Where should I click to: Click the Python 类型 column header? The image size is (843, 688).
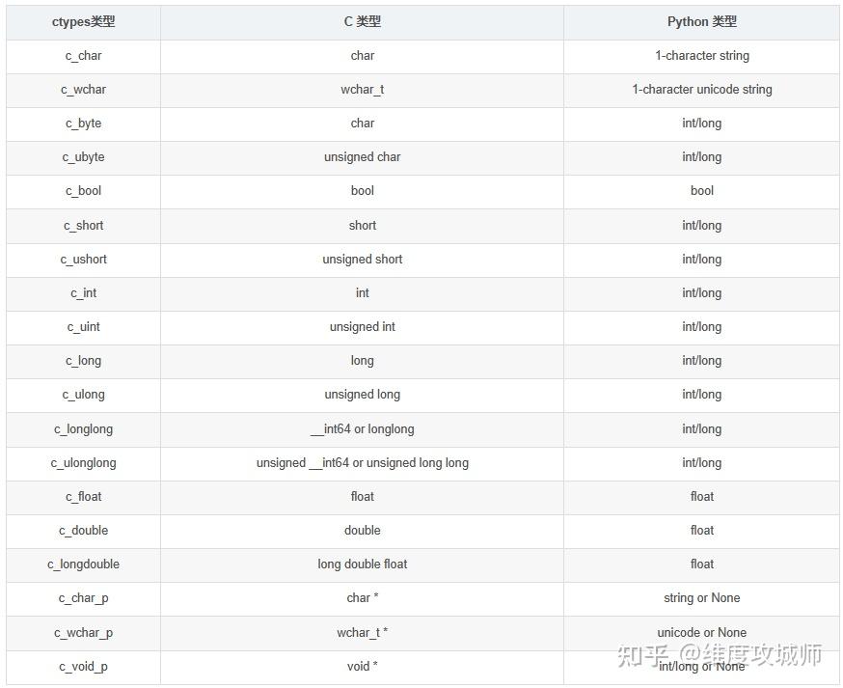701,21
